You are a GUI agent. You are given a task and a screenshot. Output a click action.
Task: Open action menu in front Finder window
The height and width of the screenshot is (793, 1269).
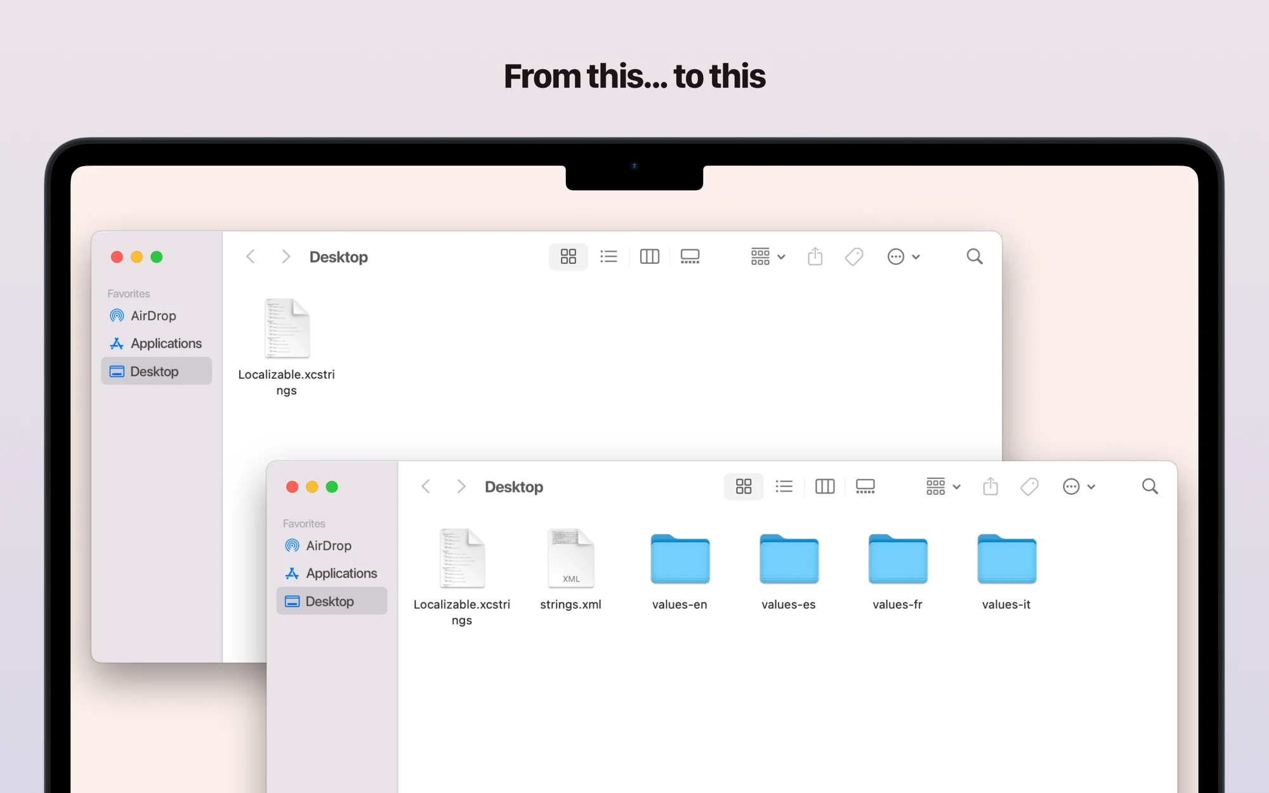pyautogui.click(x=1078, y=487)
